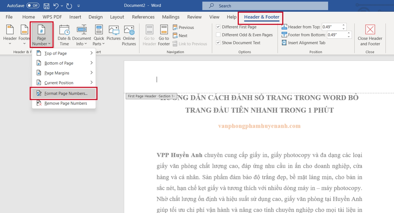This screenshot has width=394, height=213.
Task: Go to the Design tab
Action: 96,17
